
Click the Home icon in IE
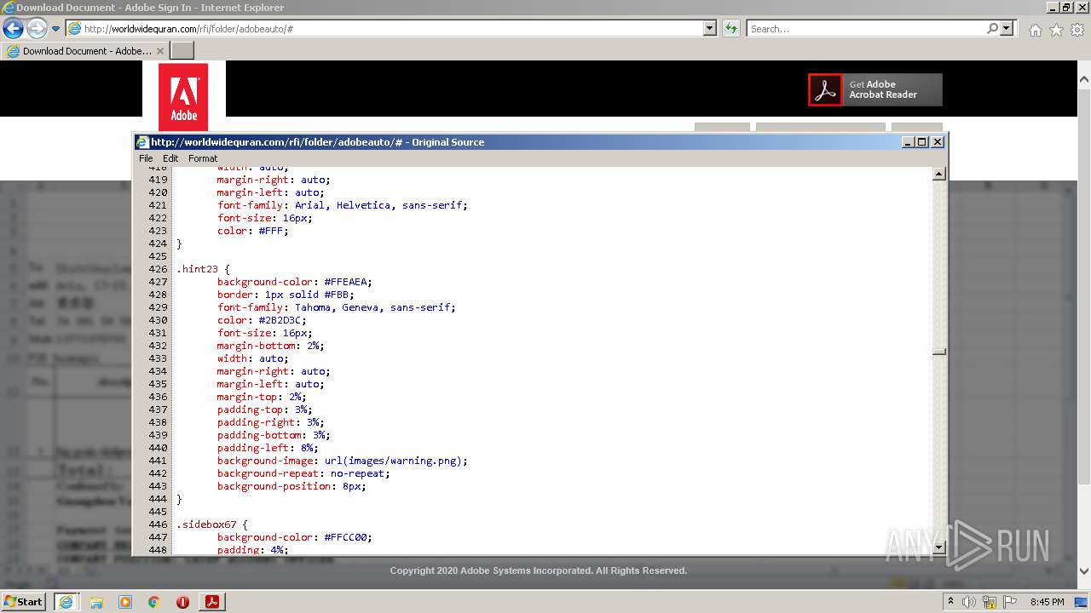coord(1035,30)
